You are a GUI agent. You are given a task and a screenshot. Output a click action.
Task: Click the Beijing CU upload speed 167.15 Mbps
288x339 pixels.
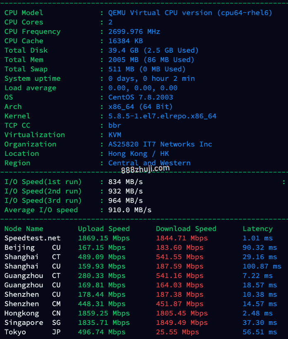[x=102, y=247]
